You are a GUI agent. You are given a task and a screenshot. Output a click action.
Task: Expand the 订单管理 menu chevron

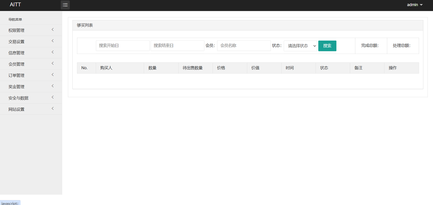coord(52,75)
